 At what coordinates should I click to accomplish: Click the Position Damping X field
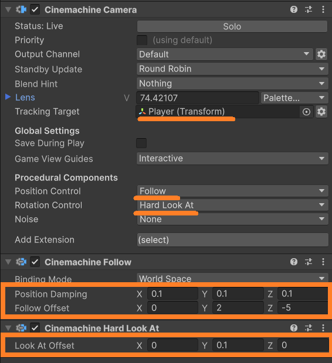pos(172,294)
